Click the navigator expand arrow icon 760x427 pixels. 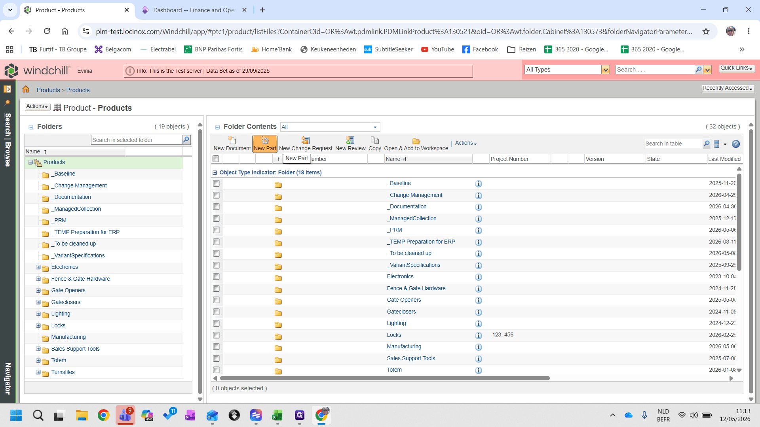pos(7,89)
